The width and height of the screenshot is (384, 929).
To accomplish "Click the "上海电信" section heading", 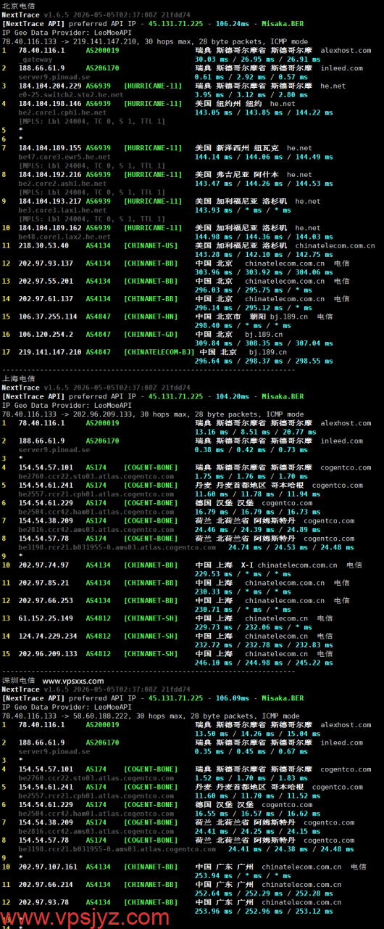I will [17, 378].
